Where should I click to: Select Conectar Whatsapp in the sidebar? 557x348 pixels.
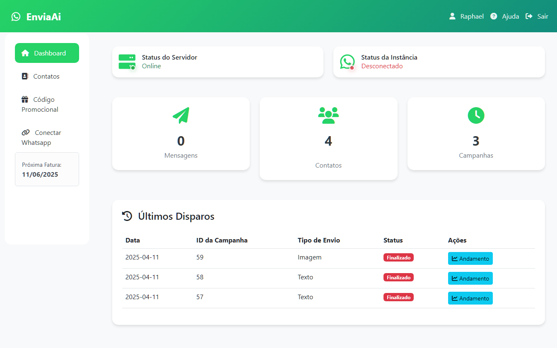(x=41, y=137)
